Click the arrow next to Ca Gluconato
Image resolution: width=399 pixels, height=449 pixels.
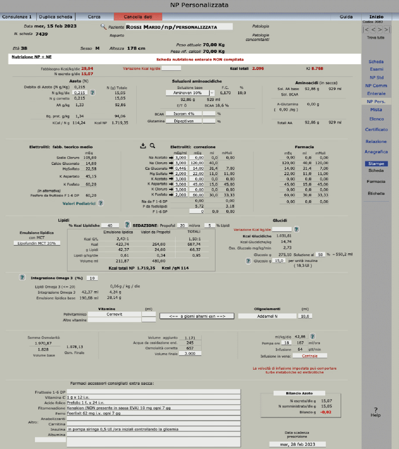[171, 168]
